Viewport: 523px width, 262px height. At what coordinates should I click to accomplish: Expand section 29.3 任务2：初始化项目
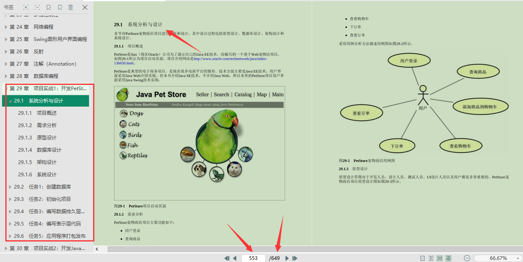[x=10, y=199]
